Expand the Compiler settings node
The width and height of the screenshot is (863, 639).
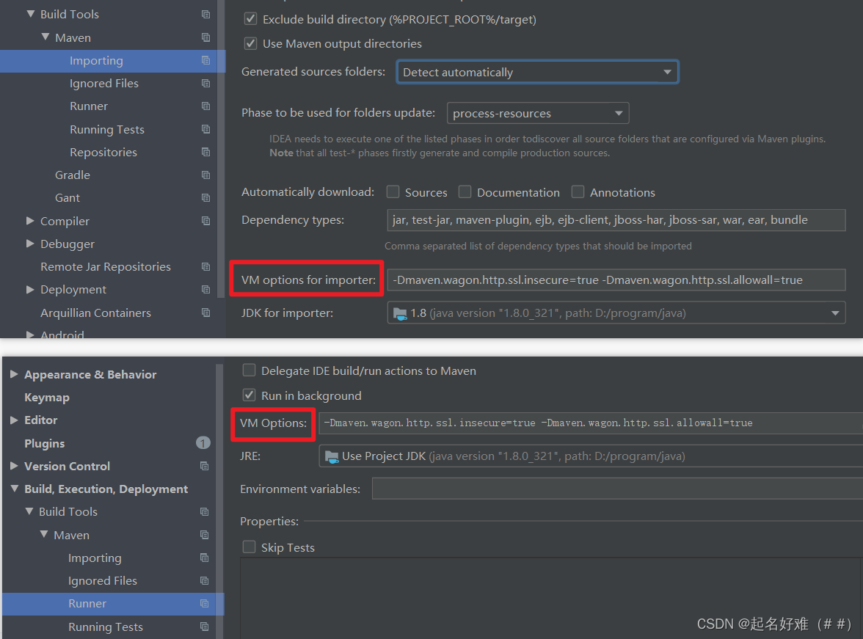tap(29, 221)
